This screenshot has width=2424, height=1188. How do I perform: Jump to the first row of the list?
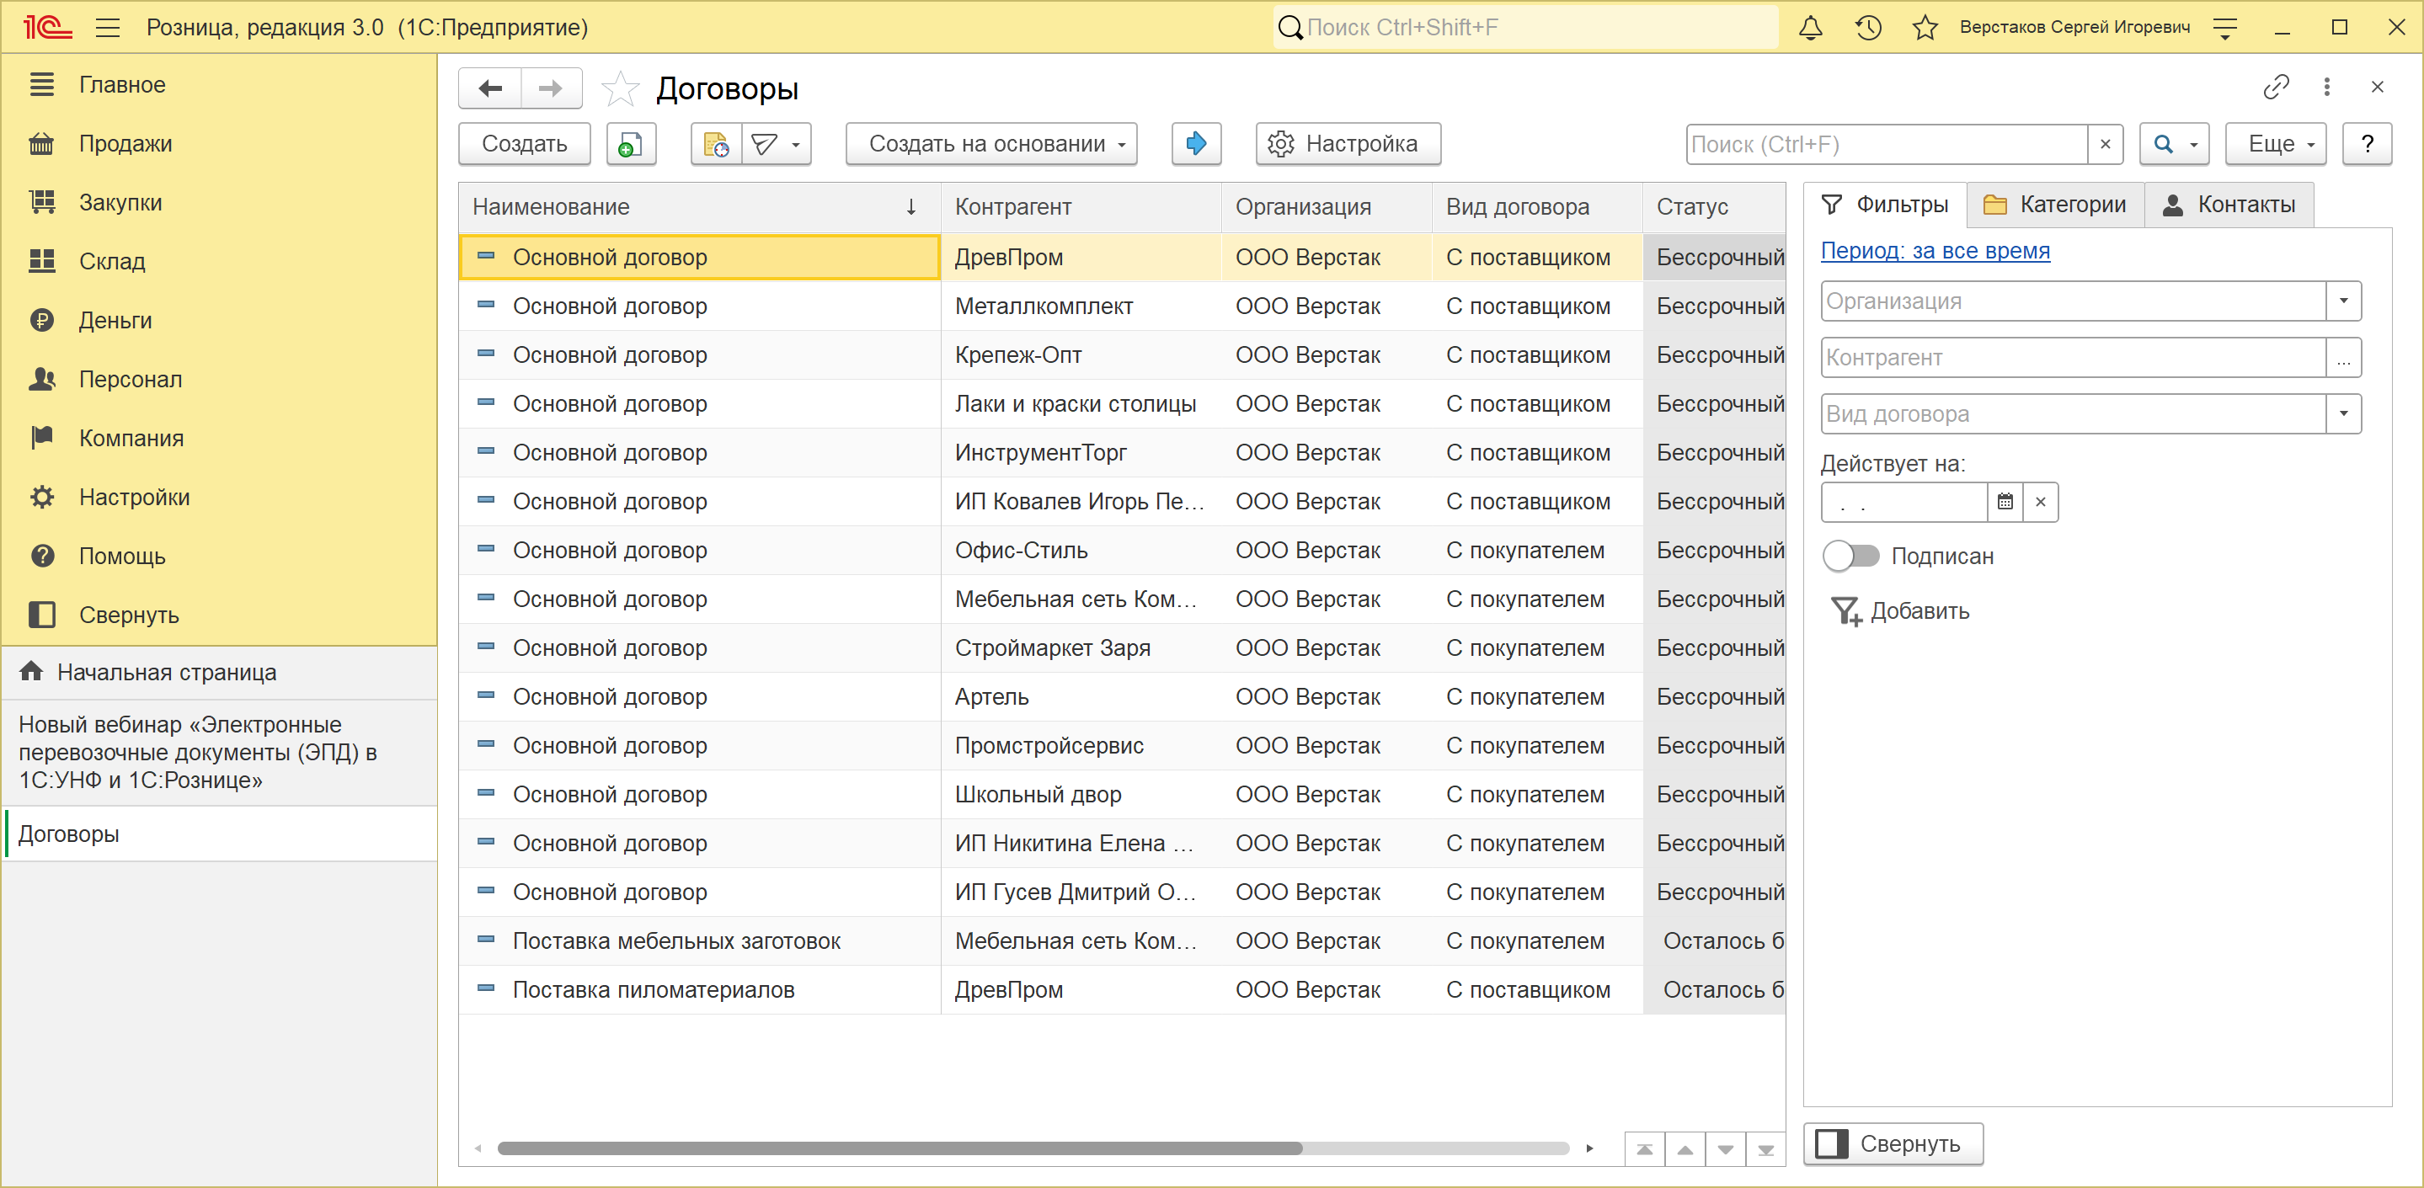point(1645,1149)
